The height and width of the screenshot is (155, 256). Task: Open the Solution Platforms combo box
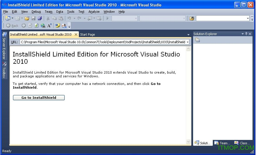[163, 18]
